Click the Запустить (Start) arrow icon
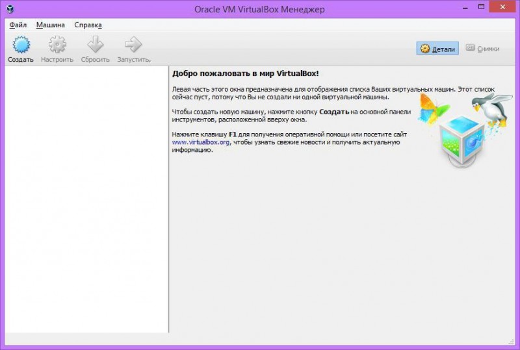The height and width of the screenshot is (350, 520). 133,45
